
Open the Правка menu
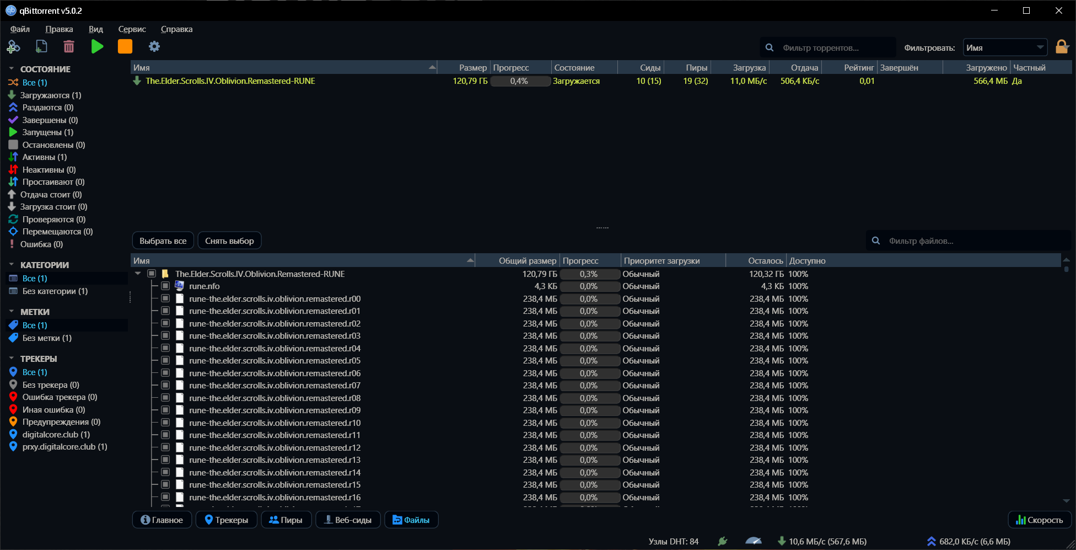pyautogui.click(x=59, y=29)
